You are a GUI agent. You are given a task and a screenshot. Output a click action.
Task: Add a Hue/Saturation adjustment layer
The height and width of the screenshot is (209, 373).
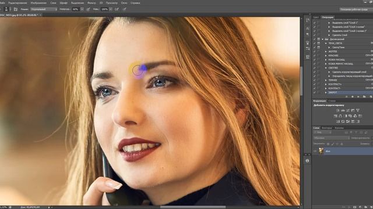click(x=335, y=116)
